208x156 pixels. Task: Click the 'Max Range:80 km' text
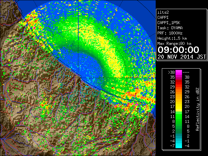coord(174,44)
